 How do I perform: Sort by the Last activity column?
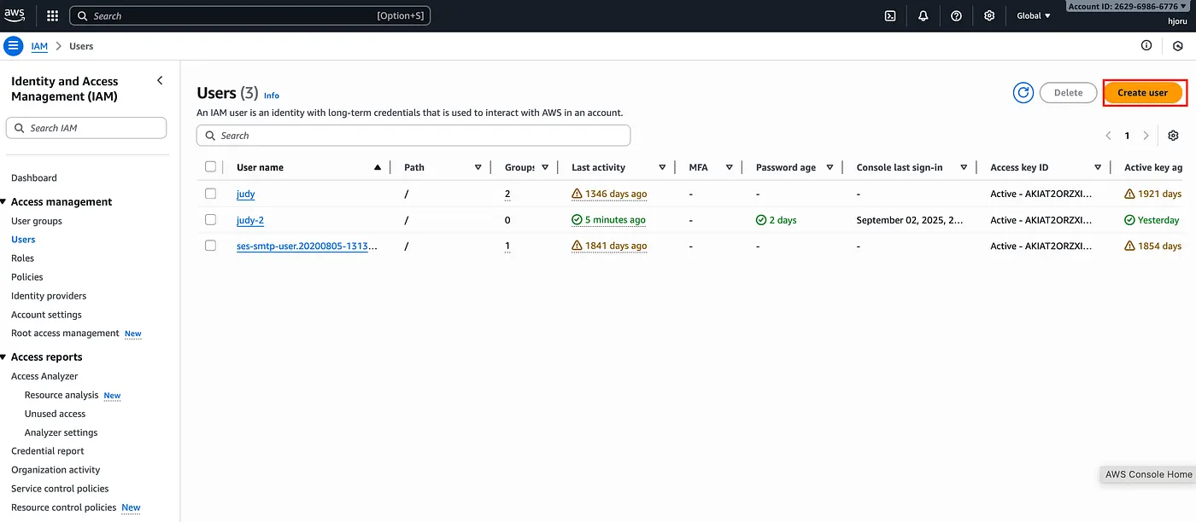point(662,167)
